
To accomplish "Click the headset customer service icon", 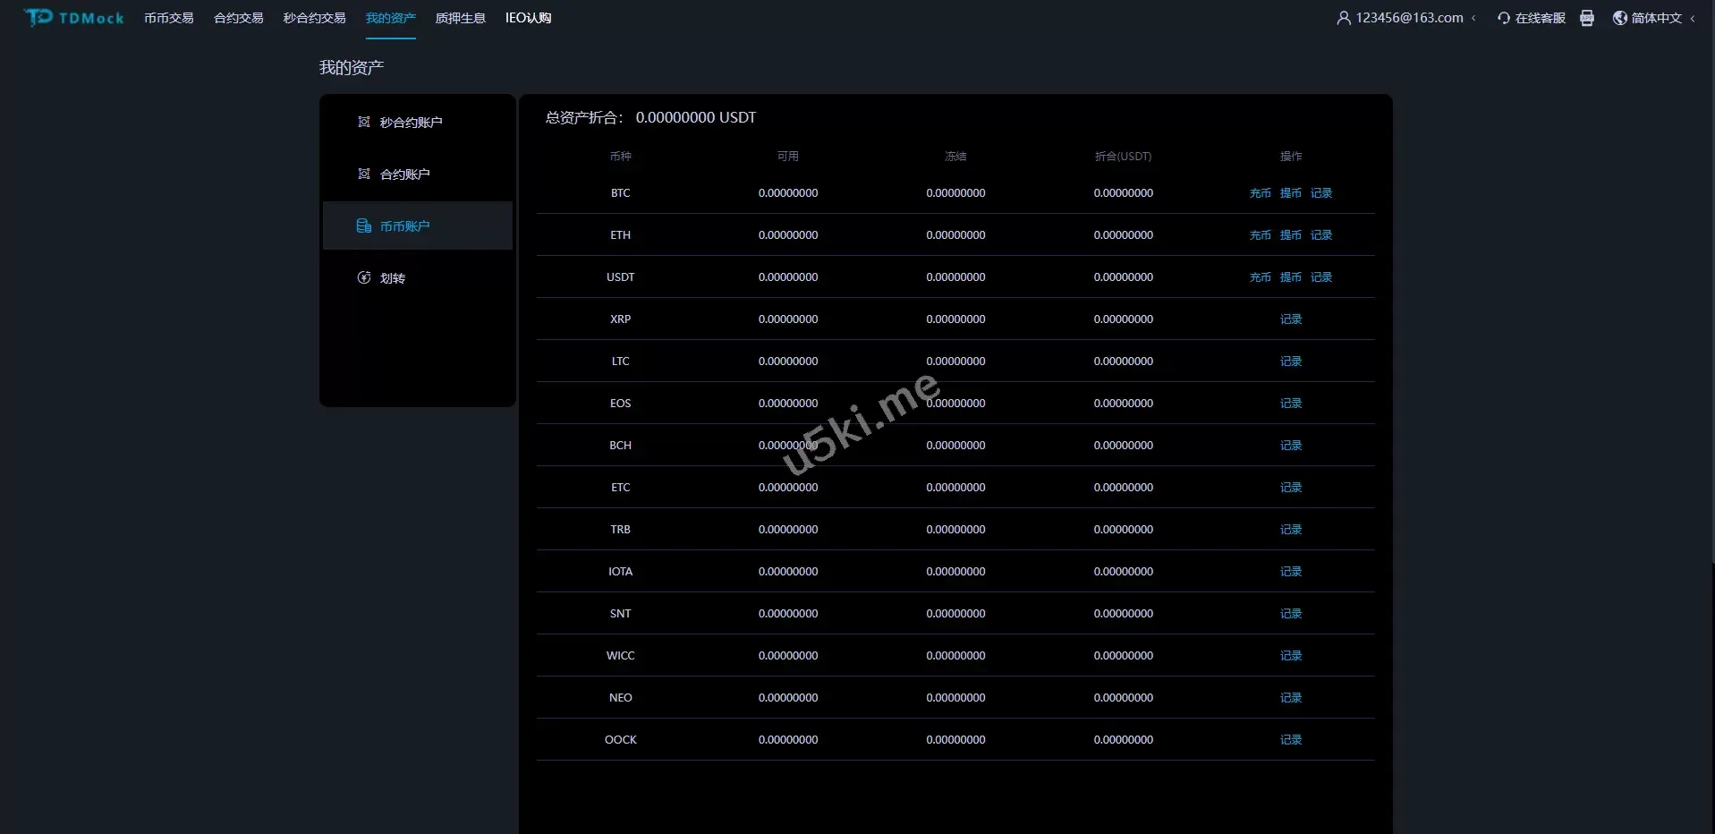I will 1503,18.
